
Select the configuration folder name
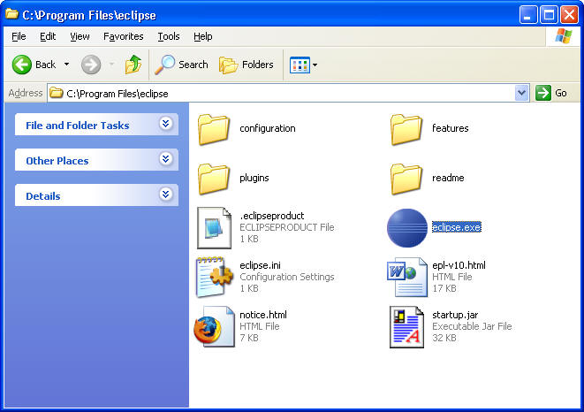click(x=268, y=128)
